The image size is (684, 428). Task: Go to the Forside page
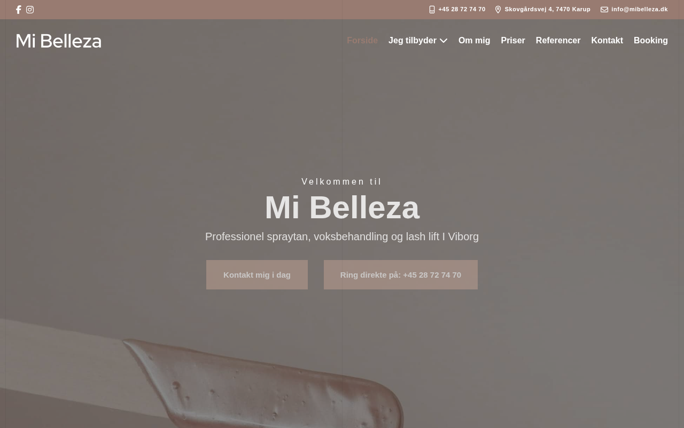point(362,41)
